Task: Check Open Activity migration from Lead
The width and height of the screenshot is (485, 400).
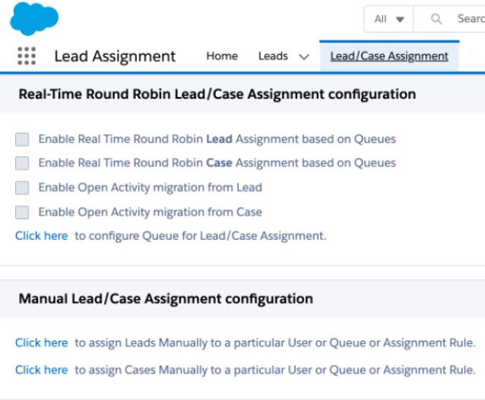Action: pyautogui.click(x=22, y=187)
